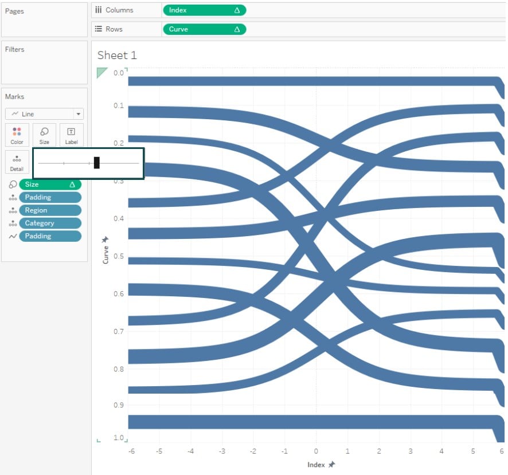Open the mark type Line dropdown
508x475 pixels.
[44, 114]
